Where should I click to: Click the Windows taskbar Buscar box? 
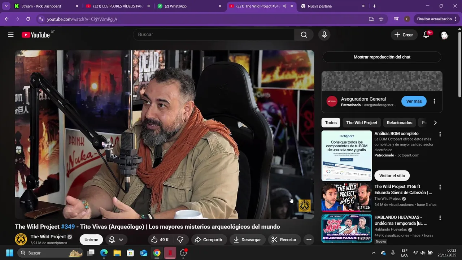pyautogui.click(x=50, y=253)
